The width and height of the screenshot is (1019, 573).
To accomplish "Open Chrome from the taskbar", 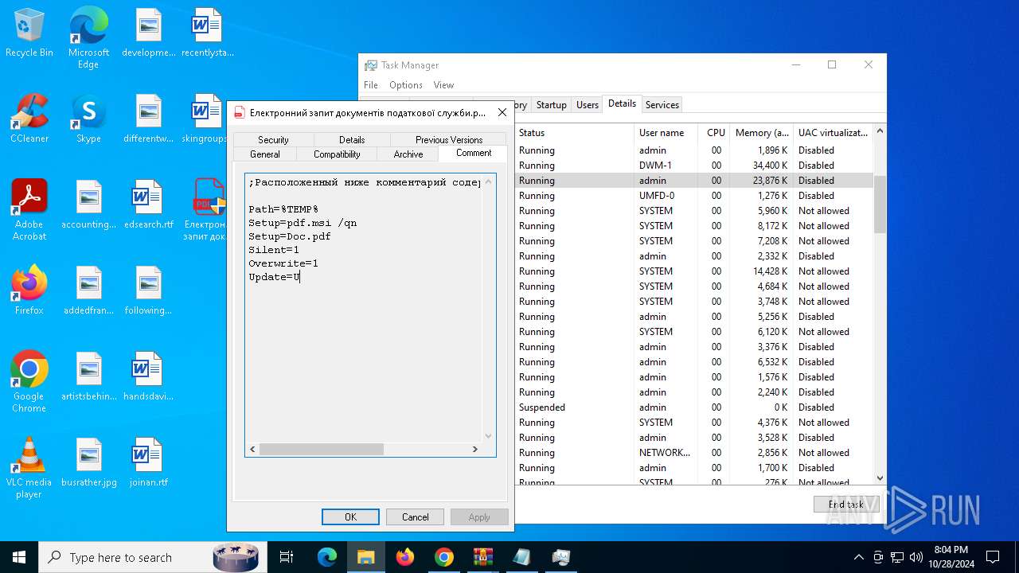I will click(x=444, y=557).
